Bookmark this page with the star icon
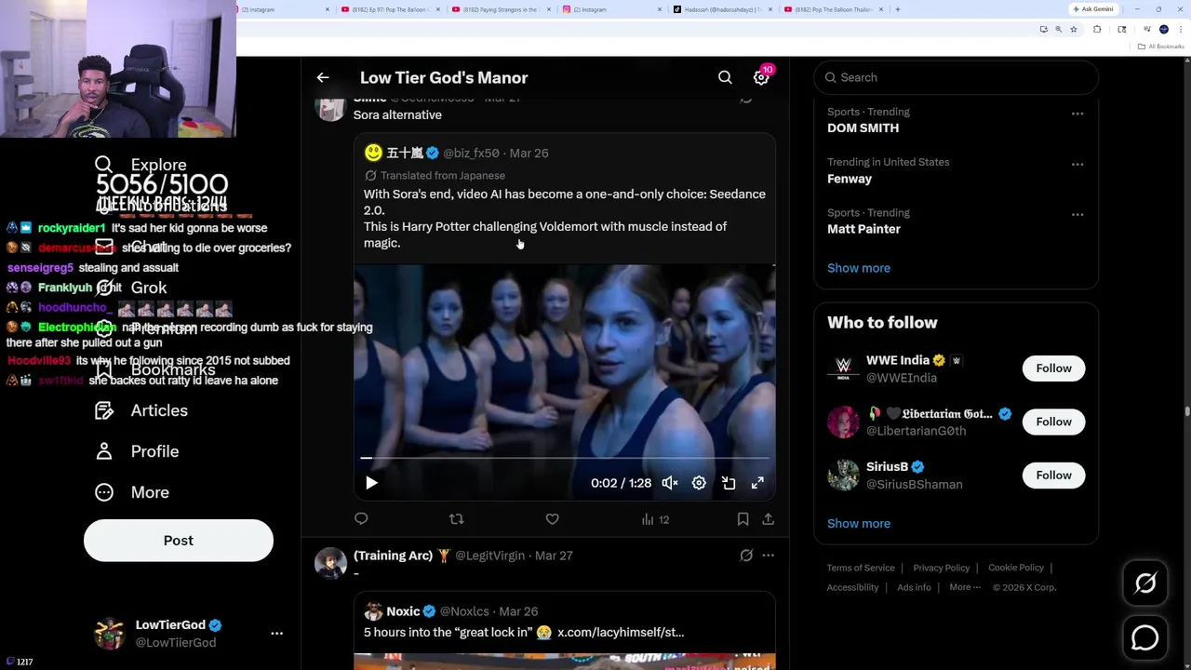The height and width of the screenshot is (670, 1191). click(x=1073, y=30)
